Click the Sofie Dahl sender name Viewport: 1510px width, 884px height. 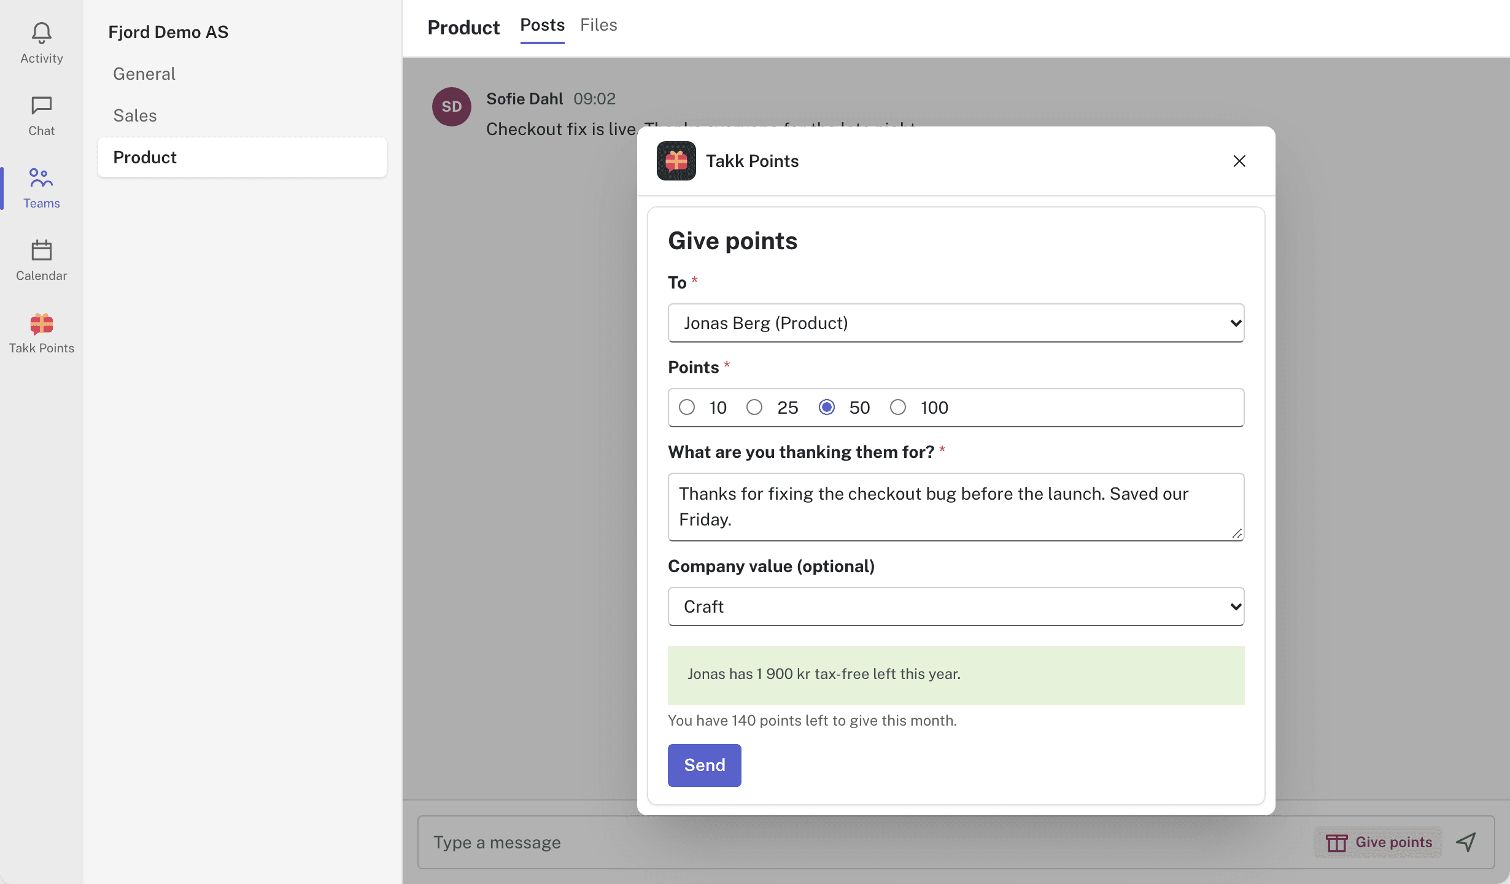coord(524,99)
